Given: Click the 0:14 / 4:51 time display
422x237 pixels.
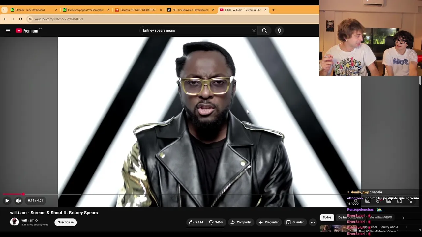Looking at the screenshot, I should click(x=35, y=200).
